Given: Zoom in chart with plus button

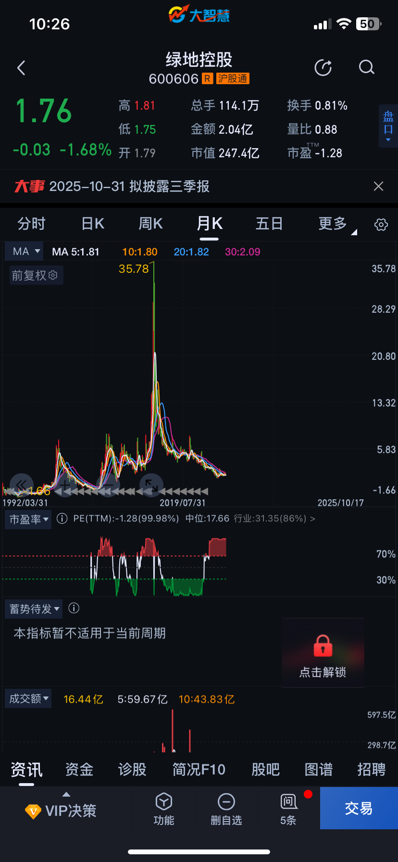Looking at the screenshot, I should click(x=65, y=485).
